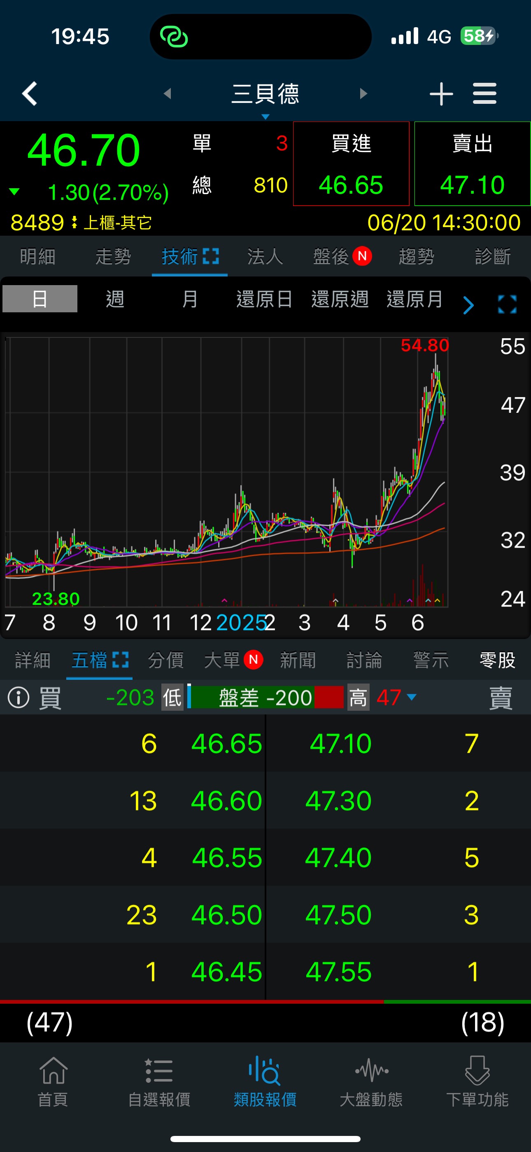Select the 週 weekly chart period

click(x=115, y=299)
